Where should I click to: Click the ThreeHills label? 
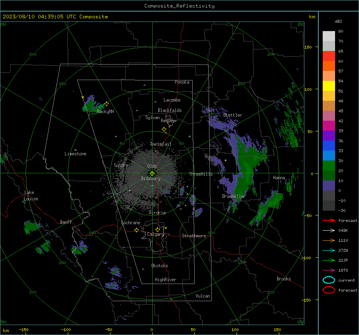point(201,174)
